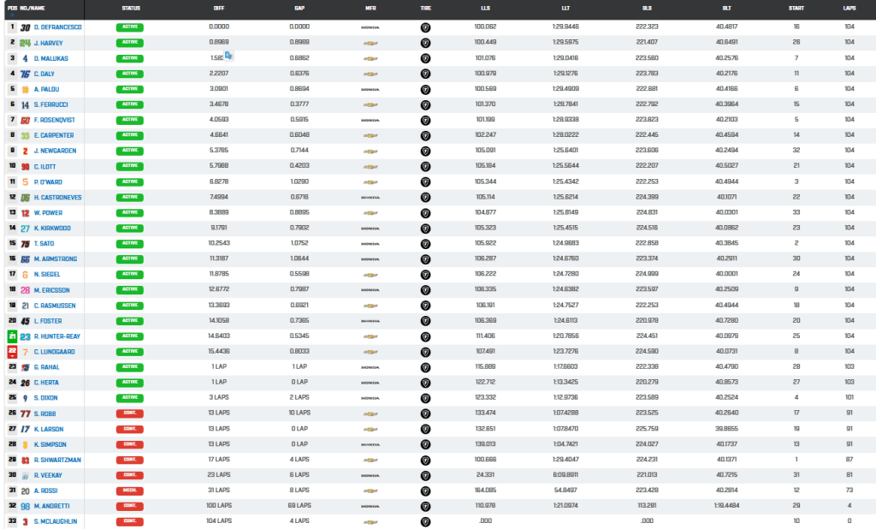Sort by the LAPS column header

[849, 9]
